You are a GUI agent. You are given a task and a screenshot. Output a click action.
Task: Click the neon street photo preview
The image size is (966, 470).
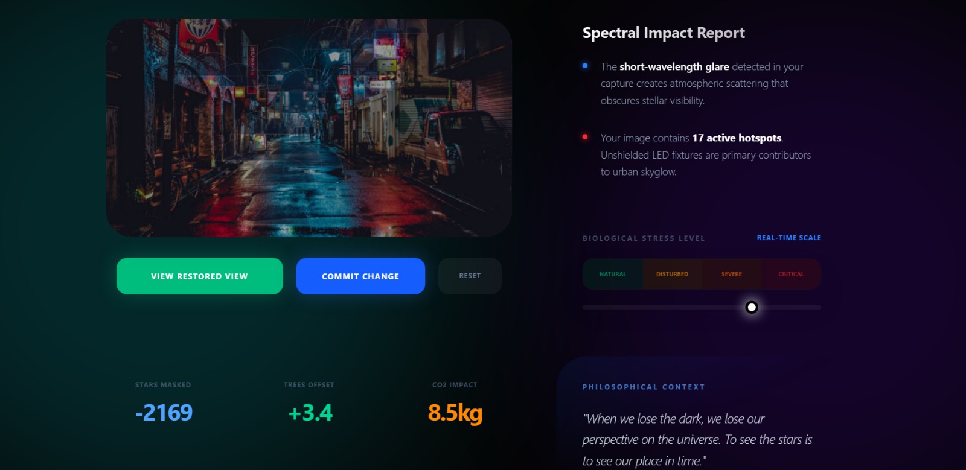point(309,128)
